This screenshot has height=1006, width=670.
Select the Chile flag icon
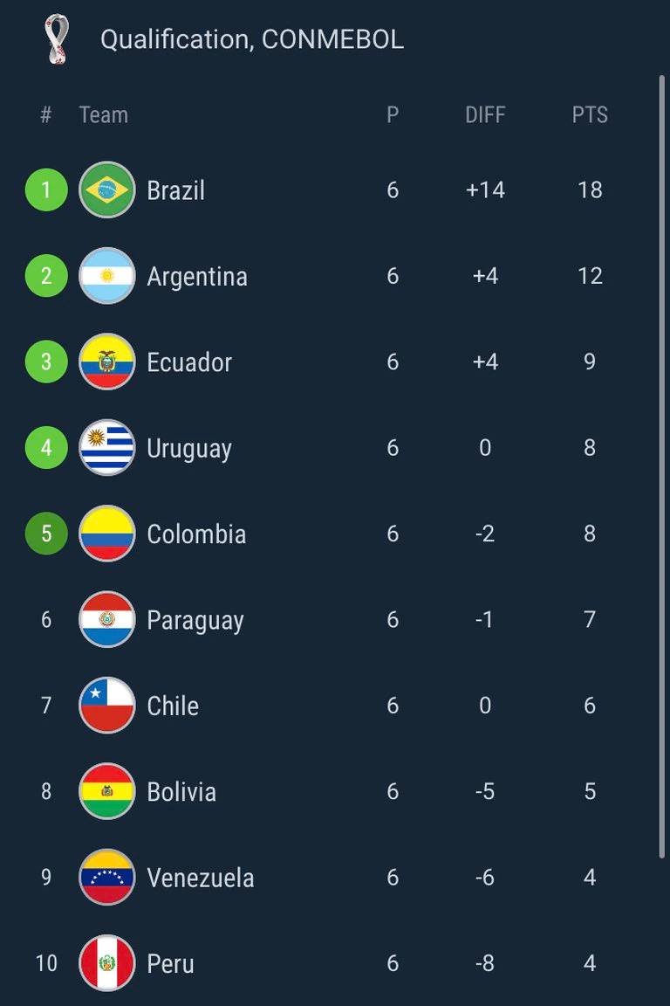pyautogui.click(x=107, y=706)
